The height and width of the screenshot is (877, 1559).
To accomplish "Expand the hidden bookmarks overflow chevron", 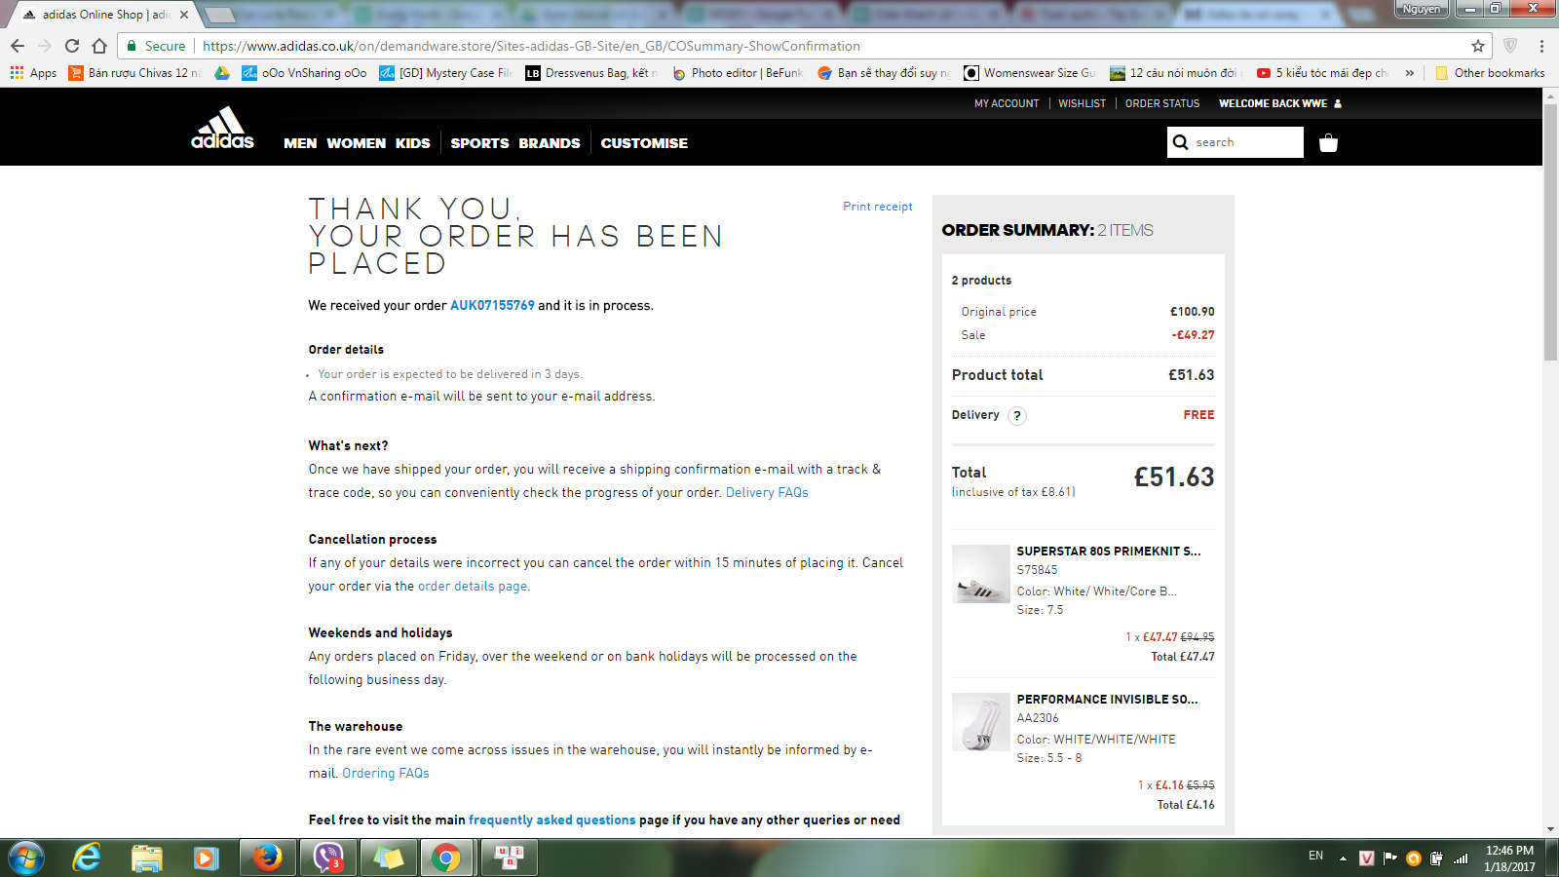I will click(x=1409, y=73).
